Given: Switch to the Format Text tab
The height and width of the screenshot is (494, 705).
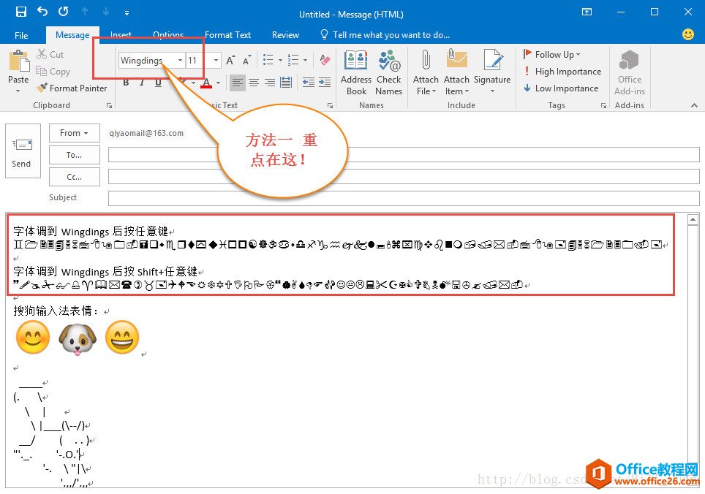Looking at the screenshot, I should (227, 34).
